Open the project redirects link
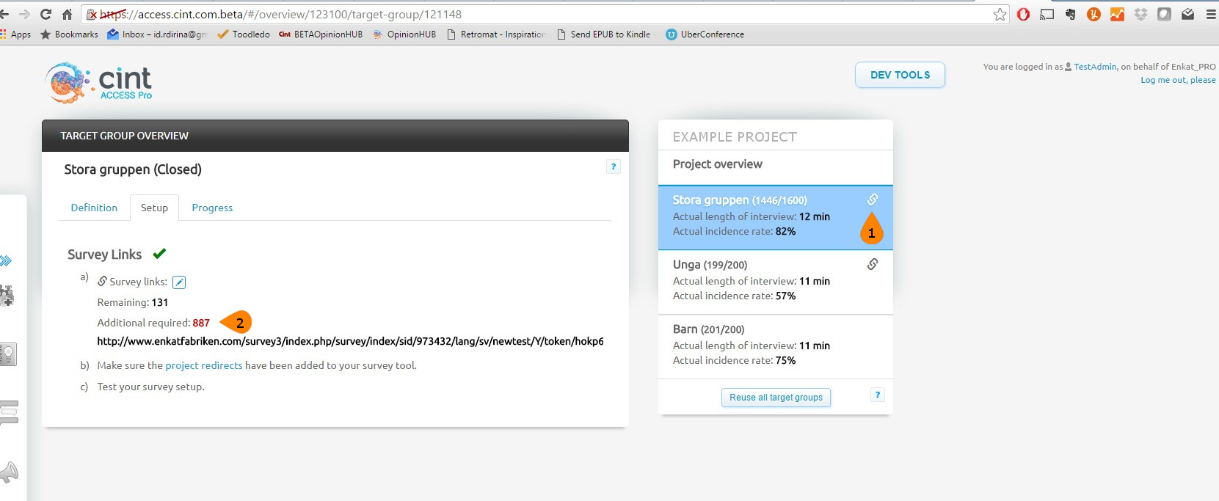1219x501 pixels. click(203, 365)
